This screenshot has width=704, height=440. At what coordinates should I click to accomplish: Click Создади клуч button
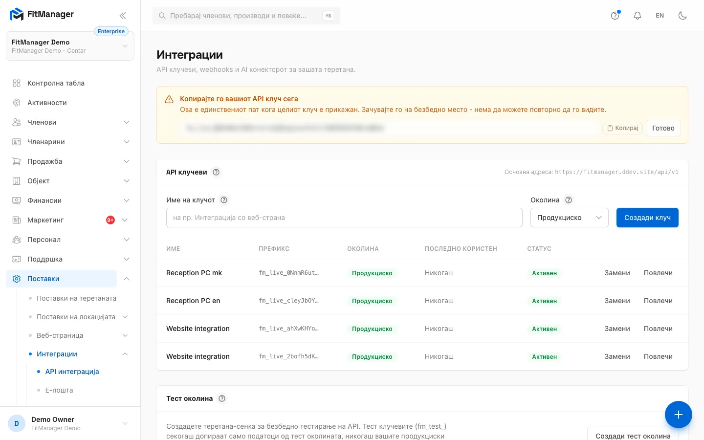tap(647, 218)
